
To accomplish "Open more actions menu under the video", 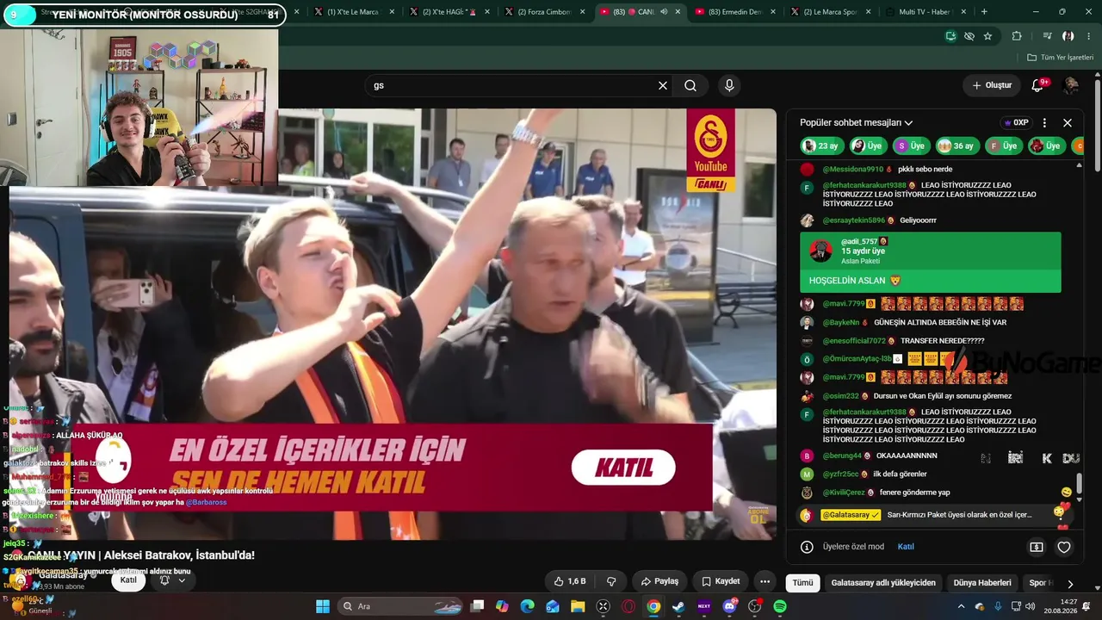I will (x=765, y=581).
